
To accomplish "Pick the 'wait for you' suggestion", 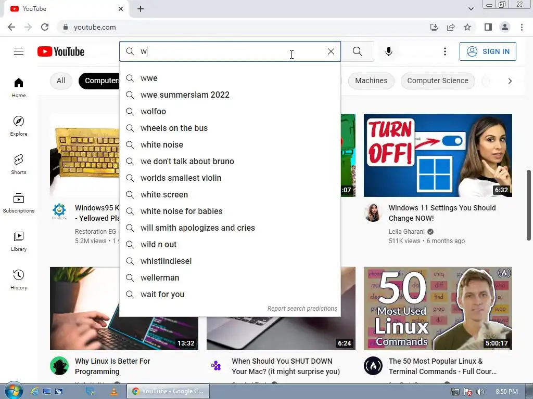I will (x=230, y=294).
